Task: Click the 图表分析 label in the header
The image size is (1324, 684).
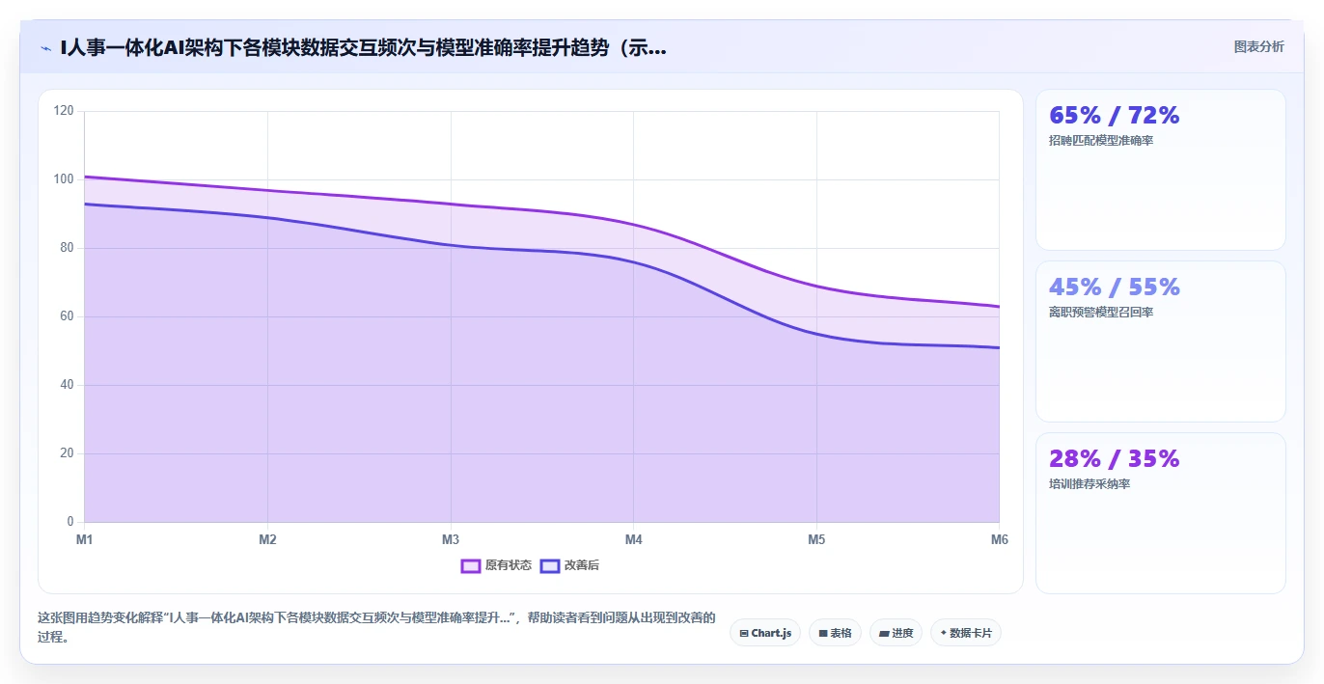Action: [1258, 47]
